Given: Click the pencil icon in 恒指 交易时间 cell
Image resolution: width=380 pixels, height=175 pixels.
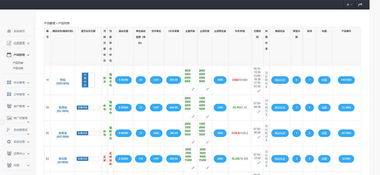Looking at the screenshot, I should point(259,91).
